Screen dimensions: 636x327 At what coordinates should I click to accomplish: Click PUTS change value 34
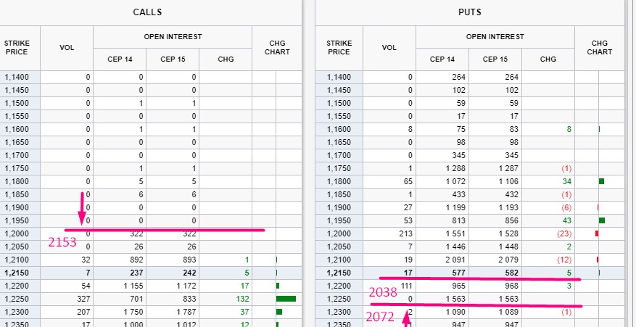tap(567, 181)
